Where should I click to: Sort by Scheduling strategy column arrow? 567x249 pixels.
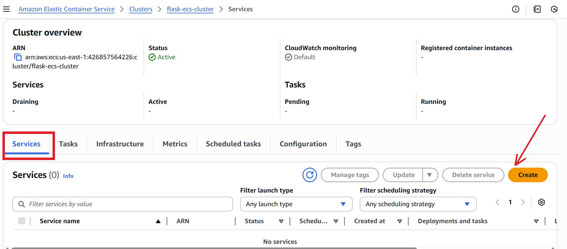pos(336,221)
